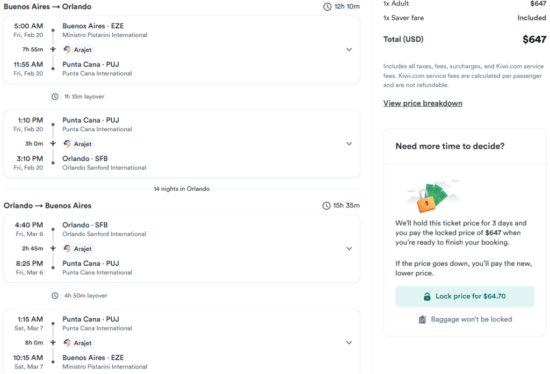
Task: Click the Orlando → Buenos Aires heading
Action: pos(48,206)
